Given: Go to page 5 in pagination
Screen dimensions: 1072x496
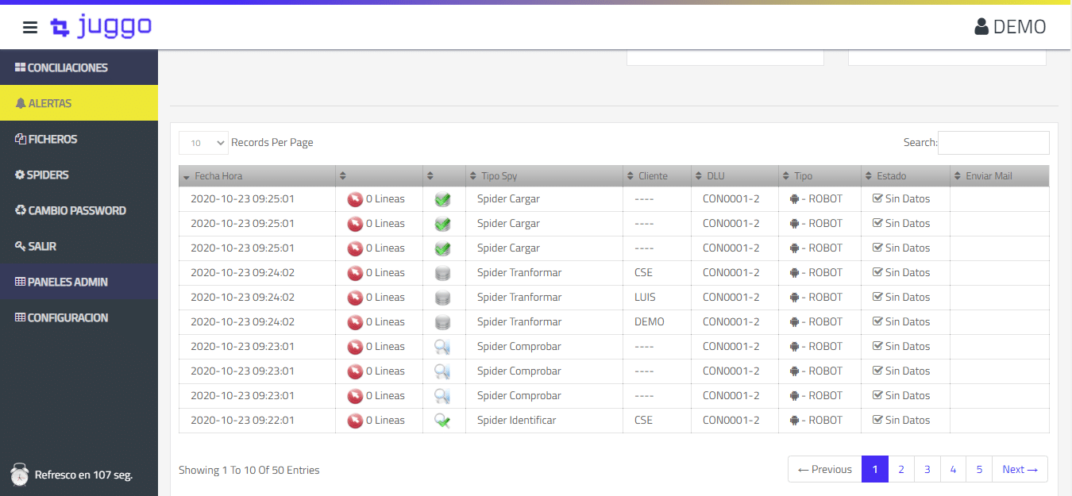Looking at the screenshot, I should pyautogui.click(x=980, y=469).
